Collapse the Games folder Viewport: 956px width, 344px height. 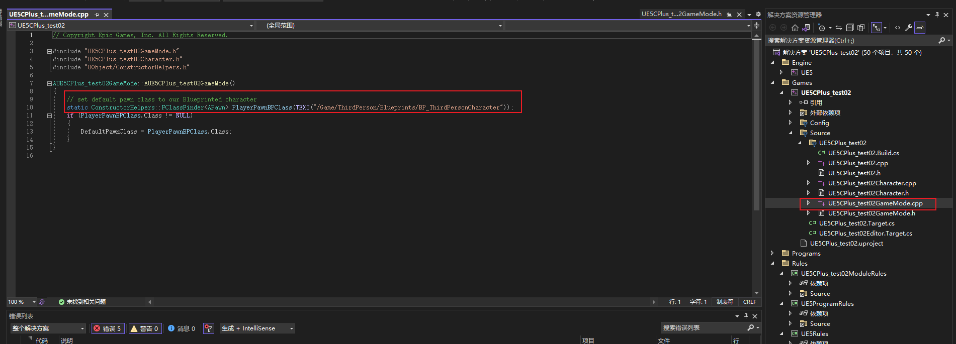pyautogui.click(x=773, y=82)
